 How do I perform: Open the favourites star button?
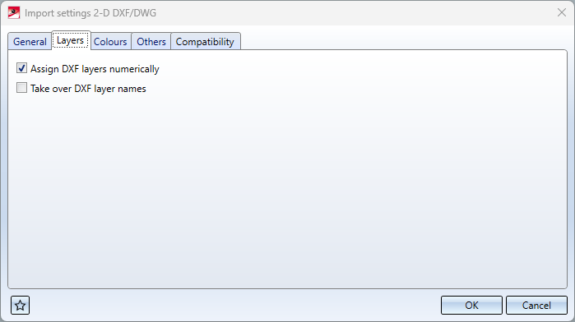pos(21,305)
